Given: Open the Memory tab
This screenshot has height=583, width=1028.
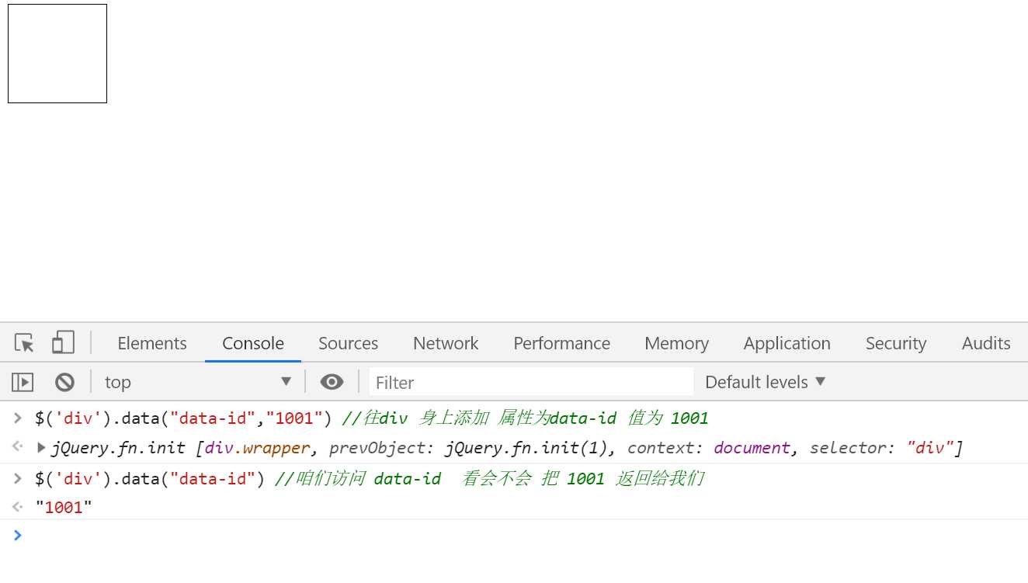Looking at the screenshot, I should [676, 343].
